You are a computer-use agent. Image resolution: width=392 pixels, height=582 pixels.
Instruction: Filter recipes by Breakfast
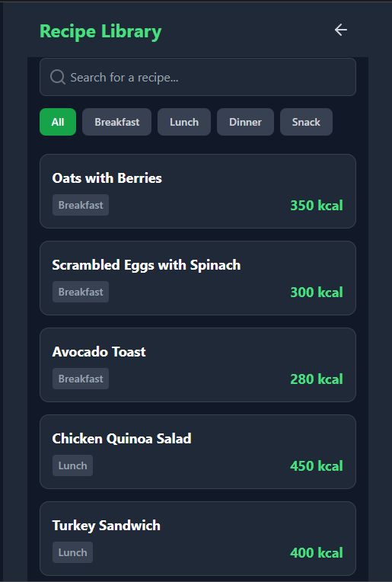(x=116, y=122)
